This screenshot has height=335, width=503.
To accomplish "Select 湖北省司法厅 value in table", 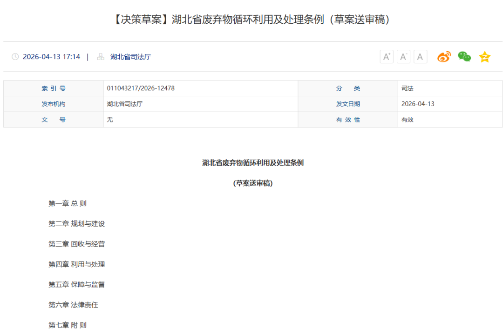I will click(x=125, y=104).
